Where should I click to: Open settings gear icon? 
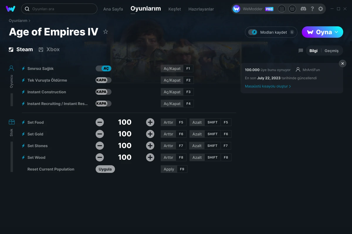click(x=321, y=9)
